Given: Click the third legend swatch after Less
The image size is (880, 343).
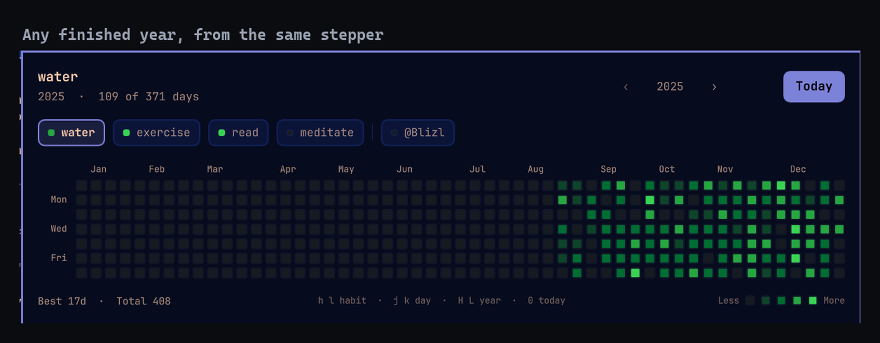Looking at the screenshot, I should 782,300.
